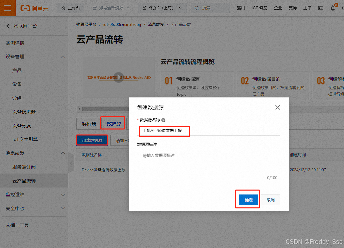The height and width of the screenshot is (248, 344).
Task: Open the 工作台 home button
Action: pyautogui.click(x=71, y=8)
